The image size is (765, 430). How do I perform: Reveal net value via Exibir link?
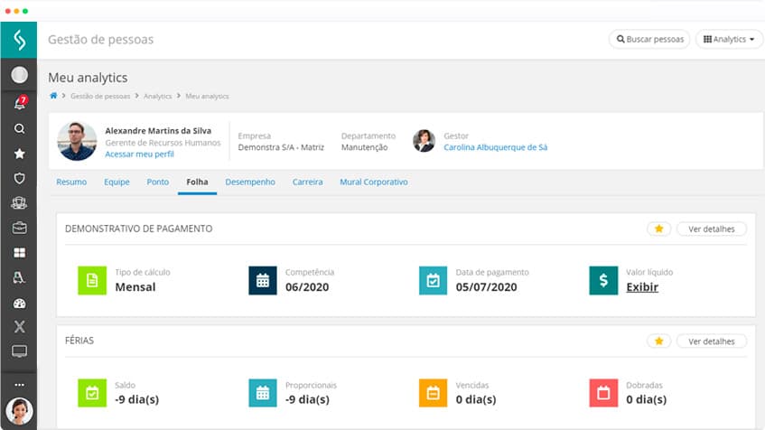(x=642, y=287)
